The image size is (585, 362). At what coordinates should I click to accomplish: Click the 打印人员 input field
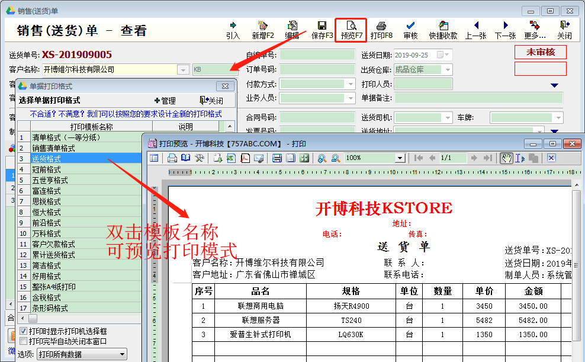coord(423,84)
